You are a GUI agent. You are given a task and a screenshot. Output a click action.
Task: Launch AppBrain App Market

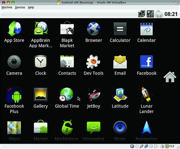[41, 35]
